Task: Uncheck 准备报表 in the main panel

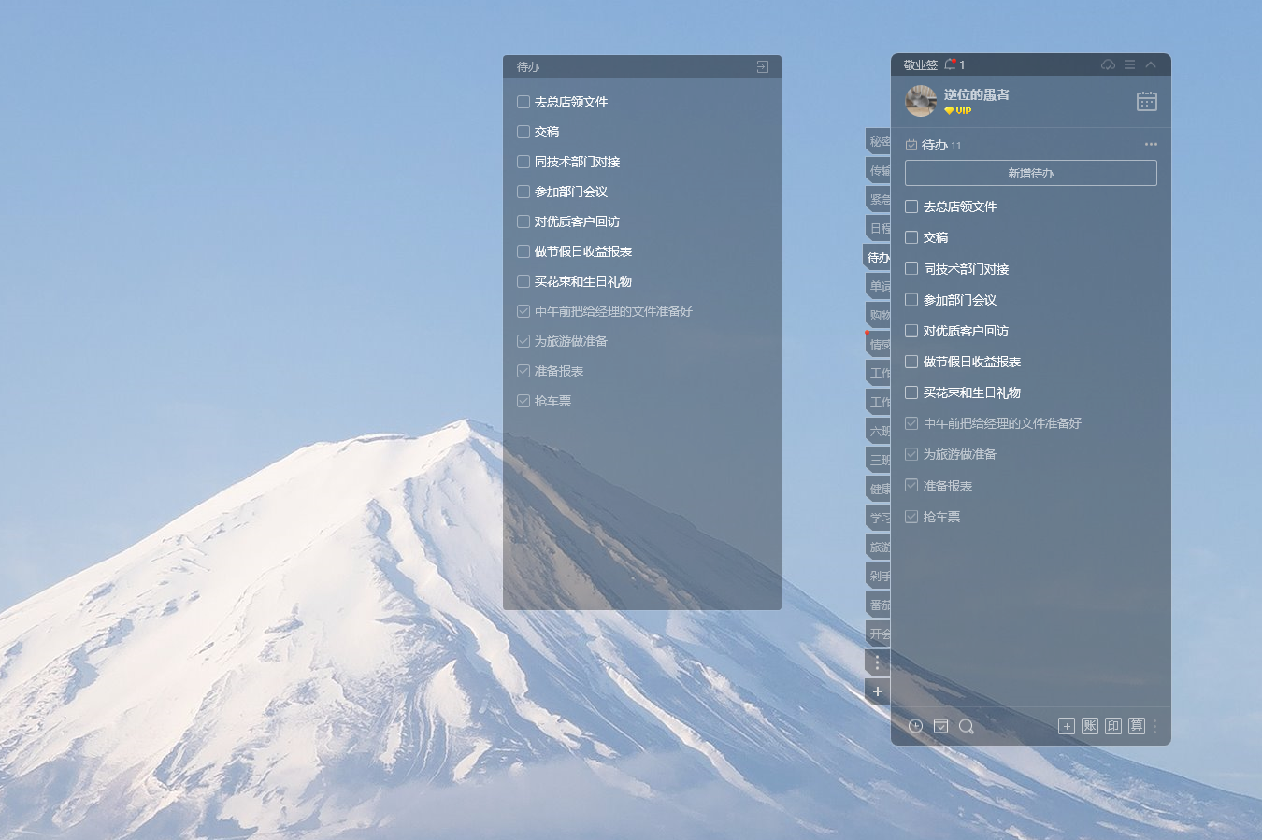Action: (911, 486)
